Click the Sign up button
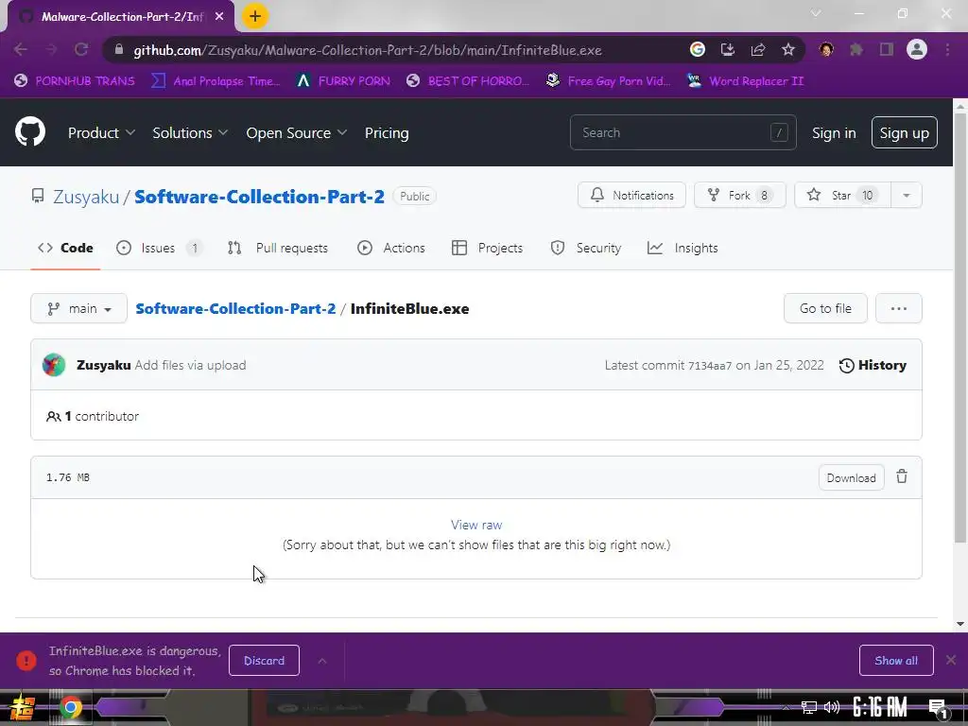 (x=904, y=132)
